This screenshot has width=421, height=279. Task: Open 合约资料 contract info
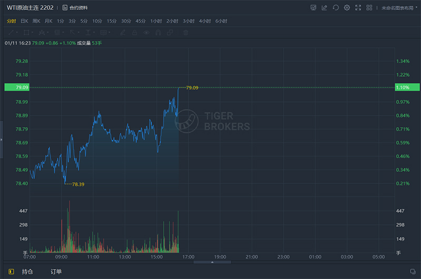click(78, 8)
